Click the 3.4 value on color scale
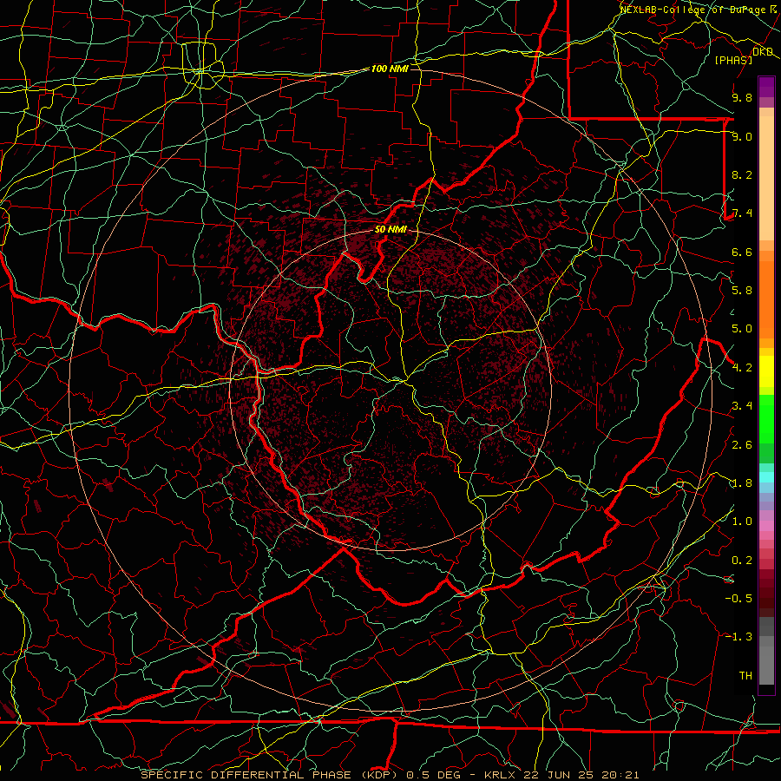The width and height of the screenshot is (781, 781). click(742, 406)
